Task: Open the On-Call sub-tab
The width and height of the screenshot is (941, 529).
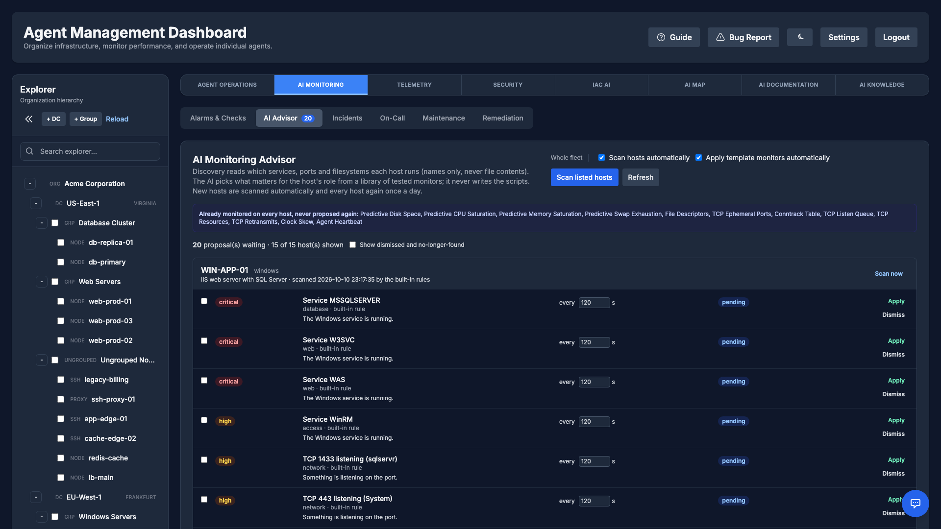Action: pos(393,118)
